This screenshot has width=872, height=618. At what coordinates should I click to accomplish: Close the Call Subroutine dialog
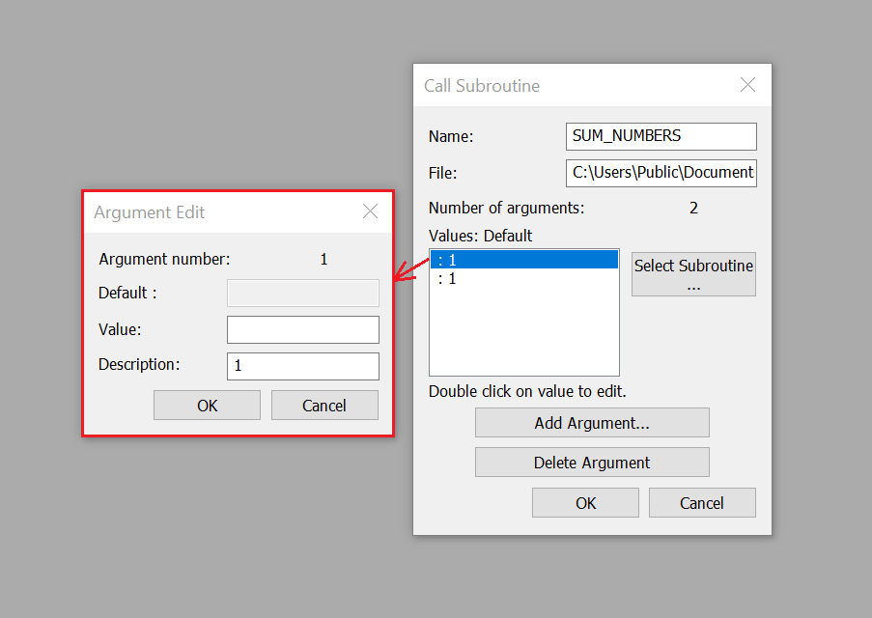747,85
